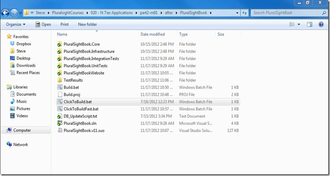Open Music library
This screenshot has width=330, height=176.
click(x=22, y=102)
